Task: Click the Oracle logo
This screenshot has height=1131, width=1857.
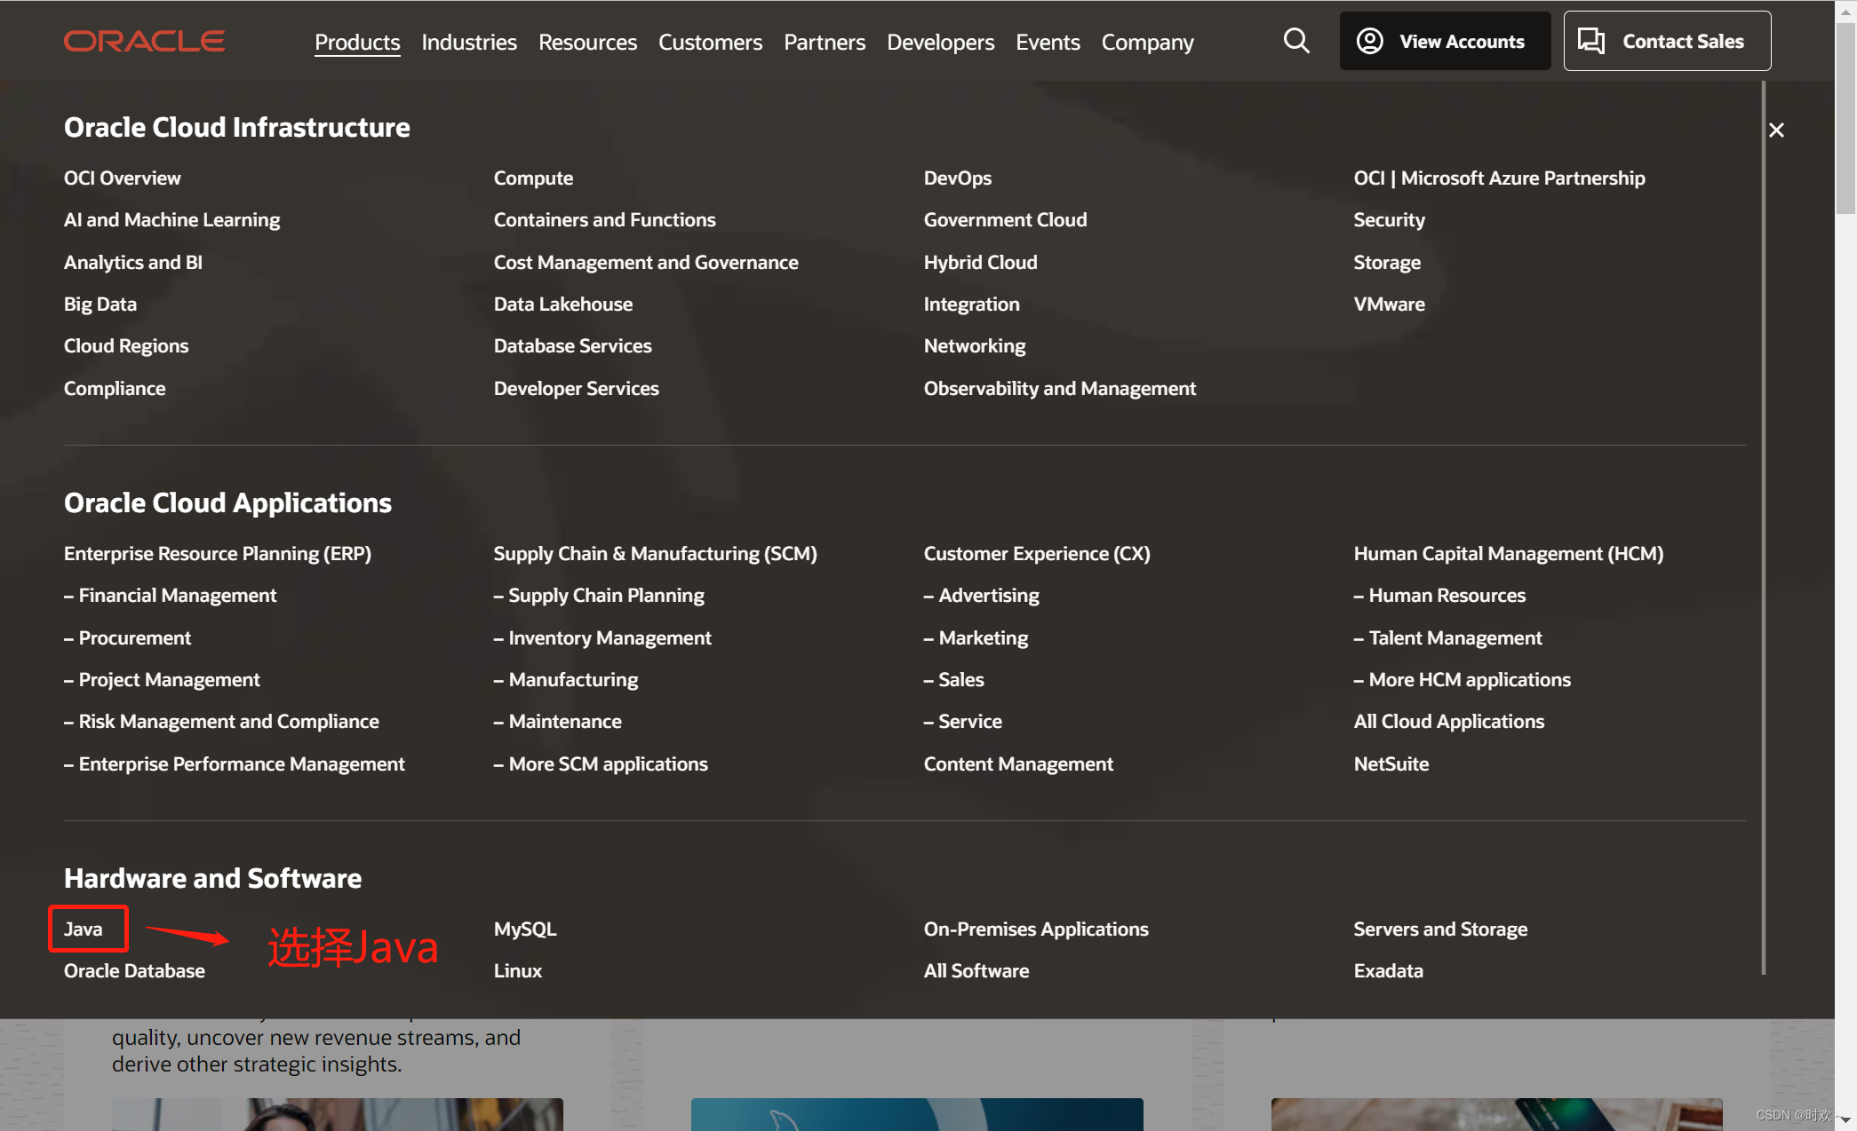Action: coord(144,42)
